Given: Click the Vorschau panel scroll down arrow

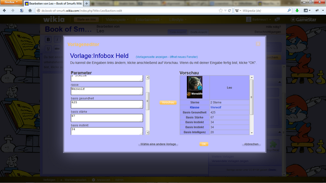Looking at the screenshot, I should (x=252, y=133).
